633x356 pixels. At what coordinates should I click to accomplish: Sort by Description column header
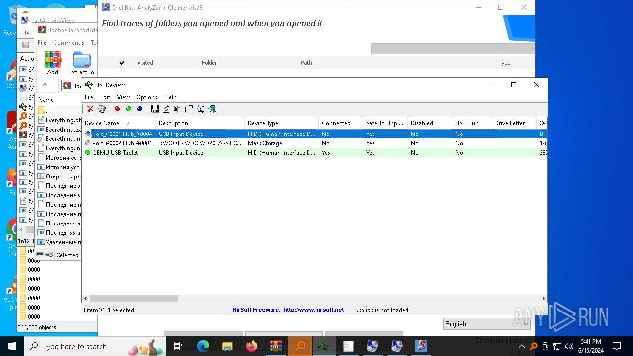pyautogui.click(x=200, y=123)
